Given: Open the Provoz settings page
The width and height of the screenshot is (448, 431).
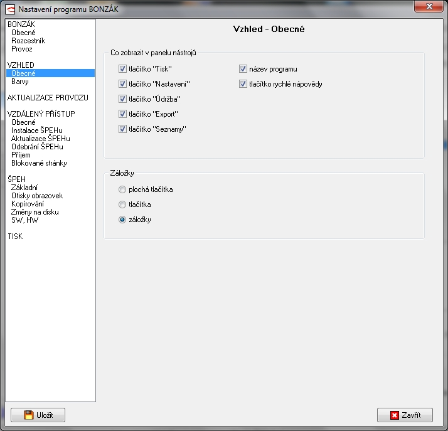Looking at the screenshot, I should tap(22, 49).
